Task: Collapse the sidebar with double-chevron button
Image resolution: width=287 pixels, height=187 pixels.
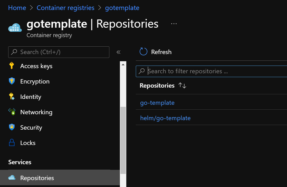Action: [118, 52]
